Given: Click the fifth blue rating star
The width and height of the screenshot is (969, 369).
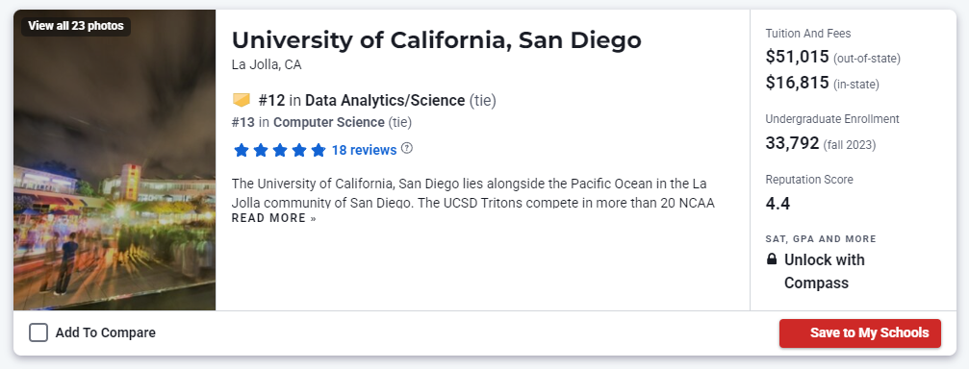Looking at the screenshot, I should [319, 150].
